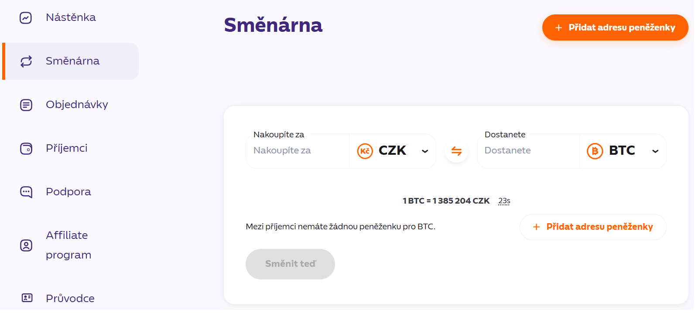Click the orange Kč currency symbol icon
The height and width of the screenshot is (313, 695).
pyautogui.click(x=365, y=151)
